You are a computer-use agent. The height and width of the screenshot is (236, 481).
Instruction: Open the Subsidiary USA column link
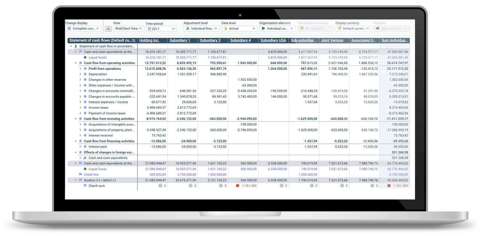tap(273, 41)
